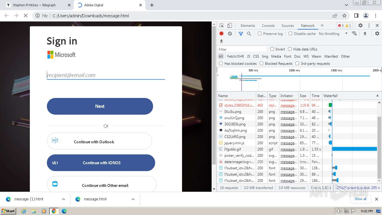Open DevTools three-dot menu
The image size is (382, 215).
(x=369, y=26)
